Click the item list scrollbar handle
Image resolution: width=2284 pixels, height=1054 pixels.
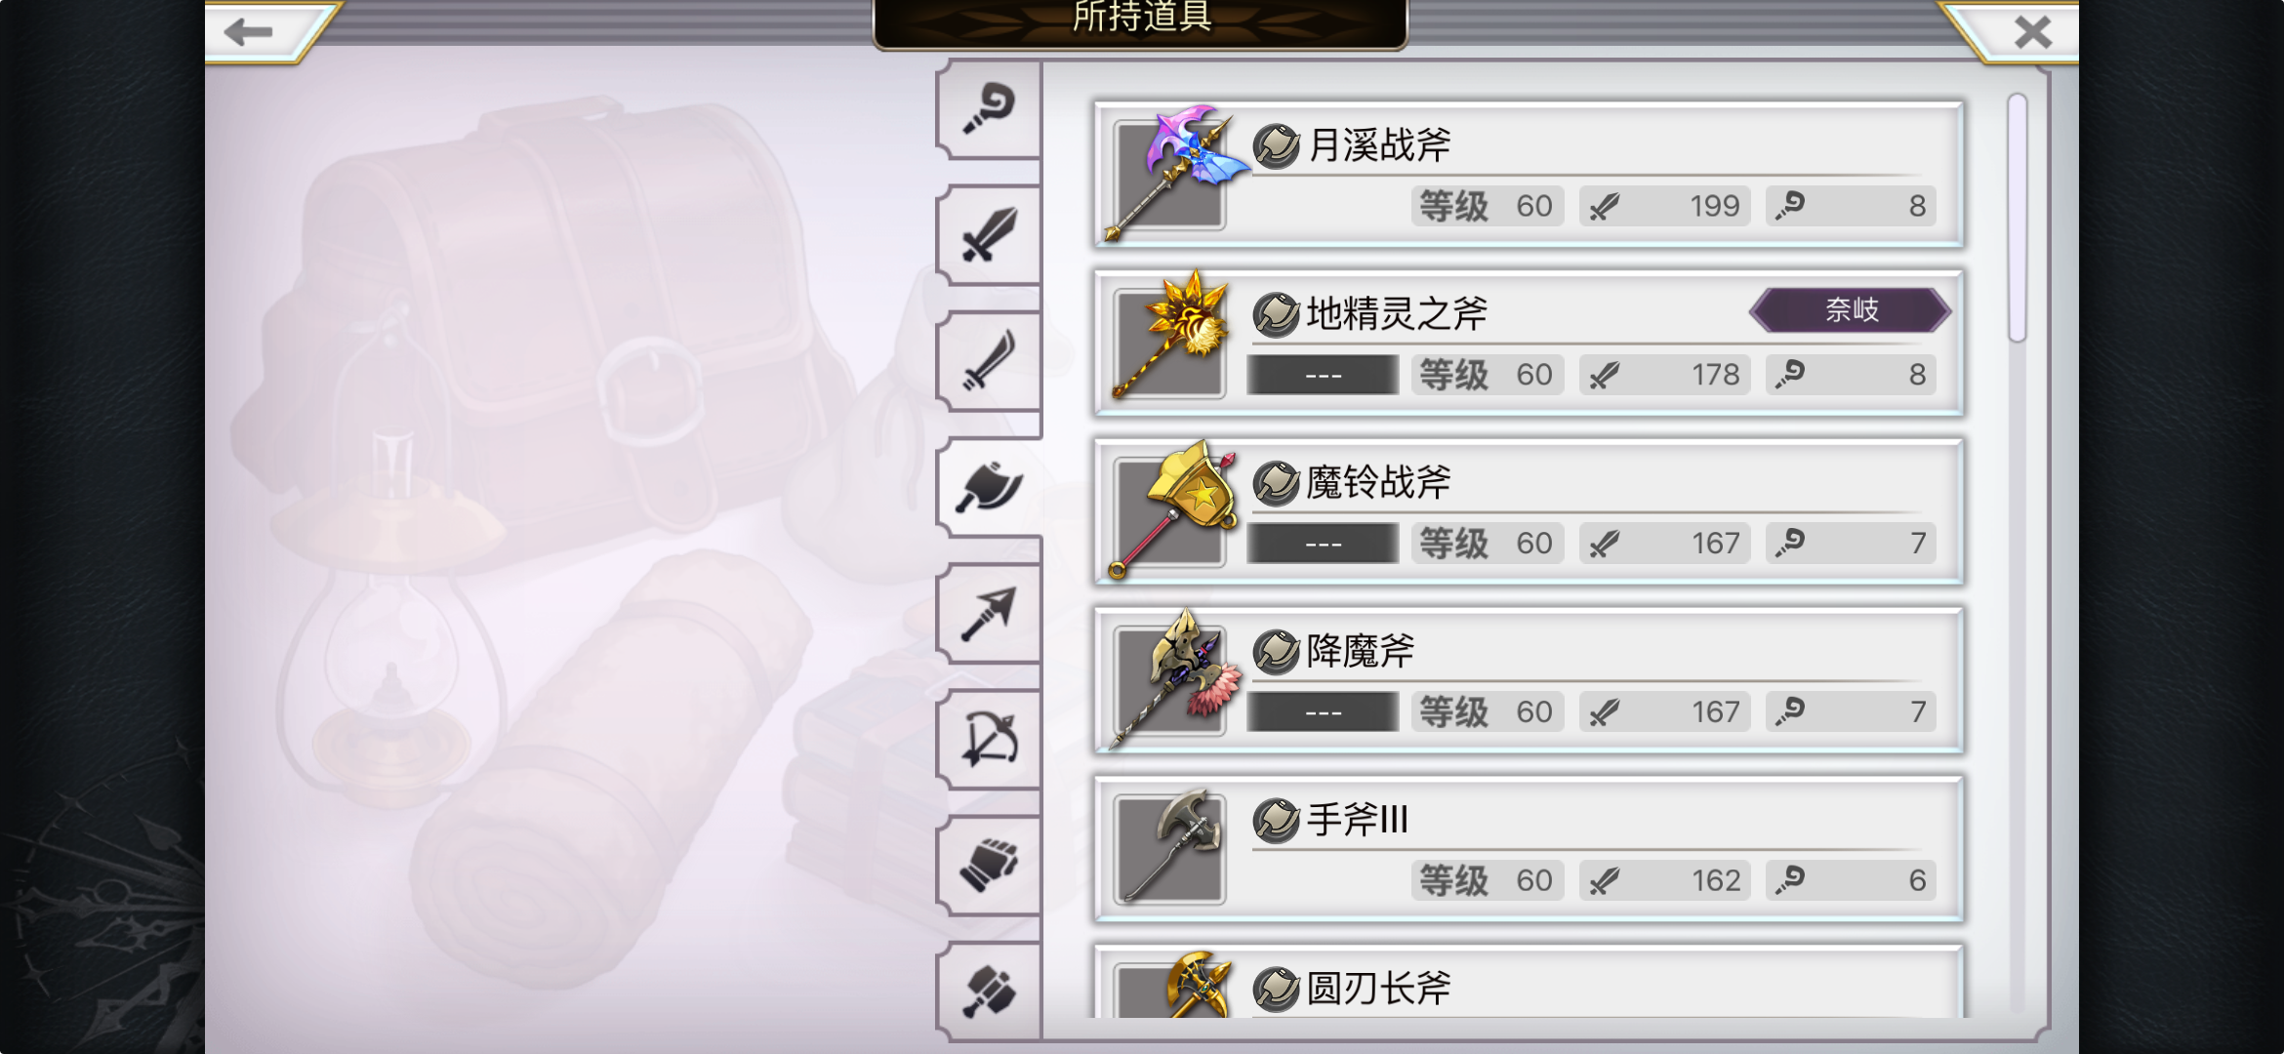pos(2018,219)
